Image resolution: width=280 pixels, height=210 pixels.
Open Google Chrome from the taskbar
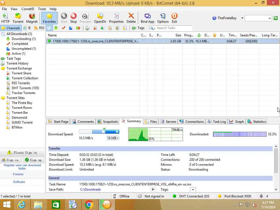(x=89, y=205)
